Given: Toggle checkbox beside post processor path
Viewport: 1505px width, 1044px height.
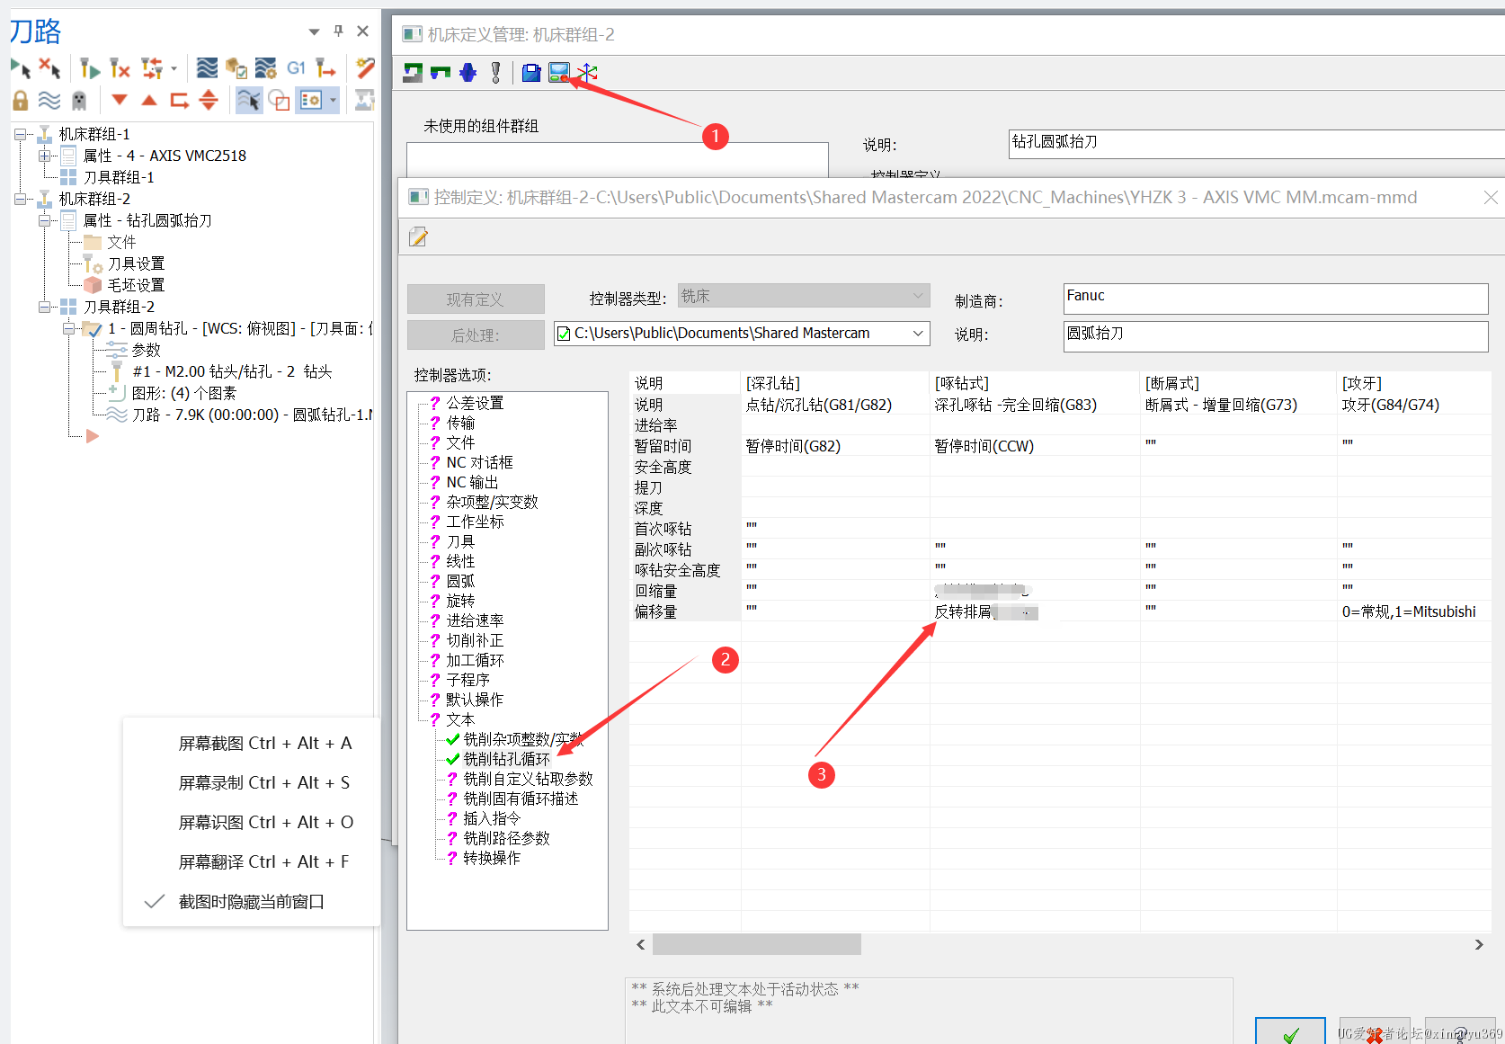Looking at the screenshot, I should (565, 334).
